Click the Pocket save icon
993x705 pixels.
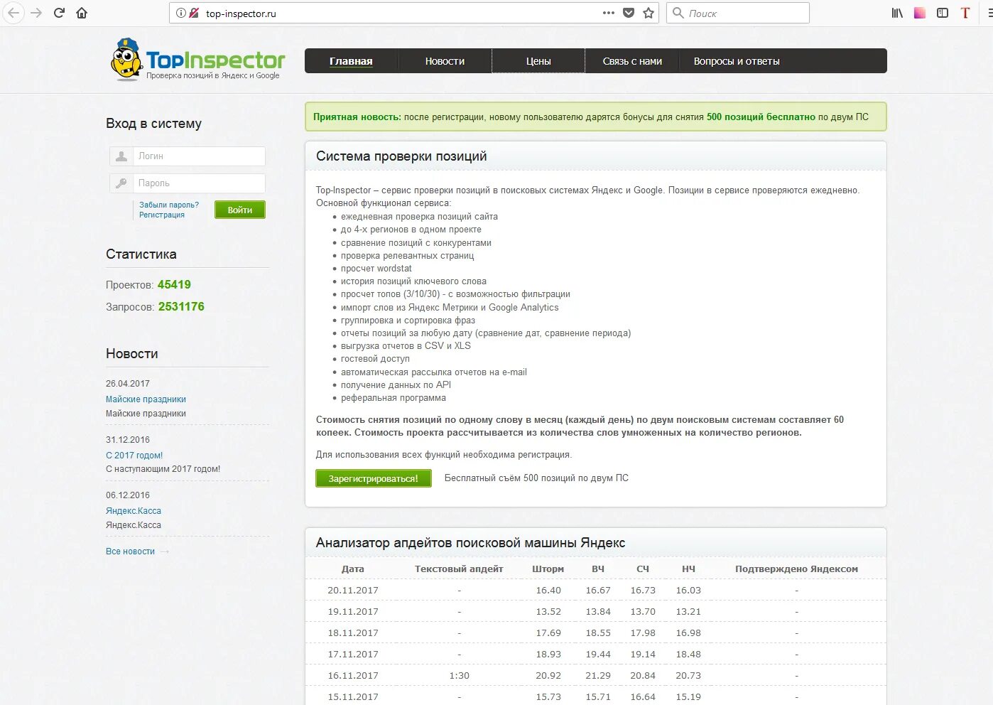pos(629,13)
